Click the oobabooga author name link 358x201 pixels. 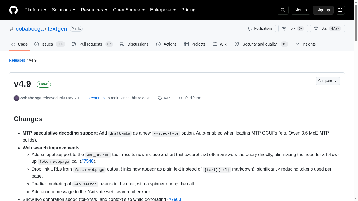pyautogui.click(x=31, y=98)
